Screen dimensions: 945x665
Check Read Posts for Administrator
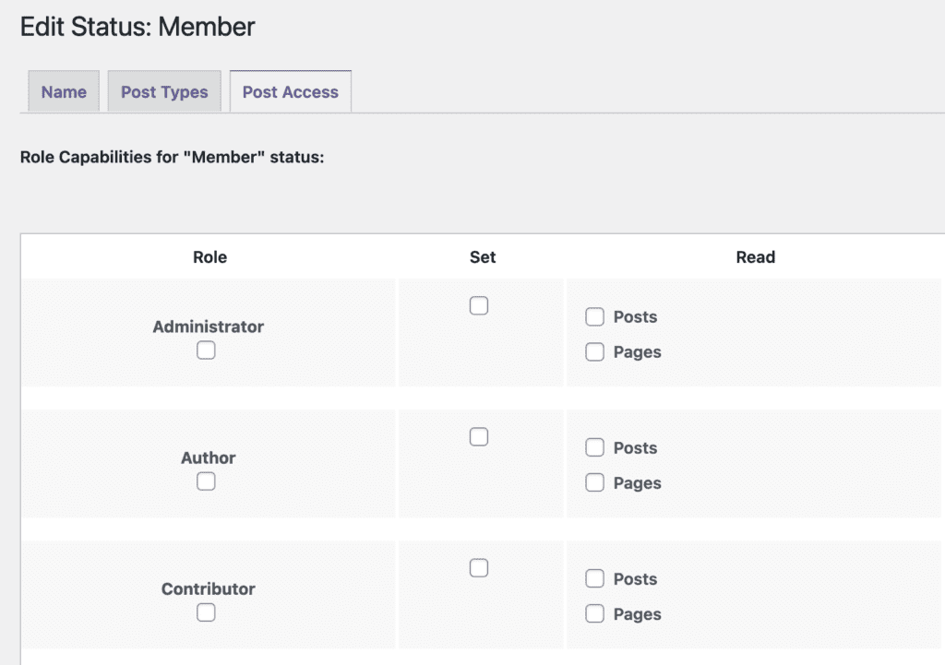(x=594, y=316)
